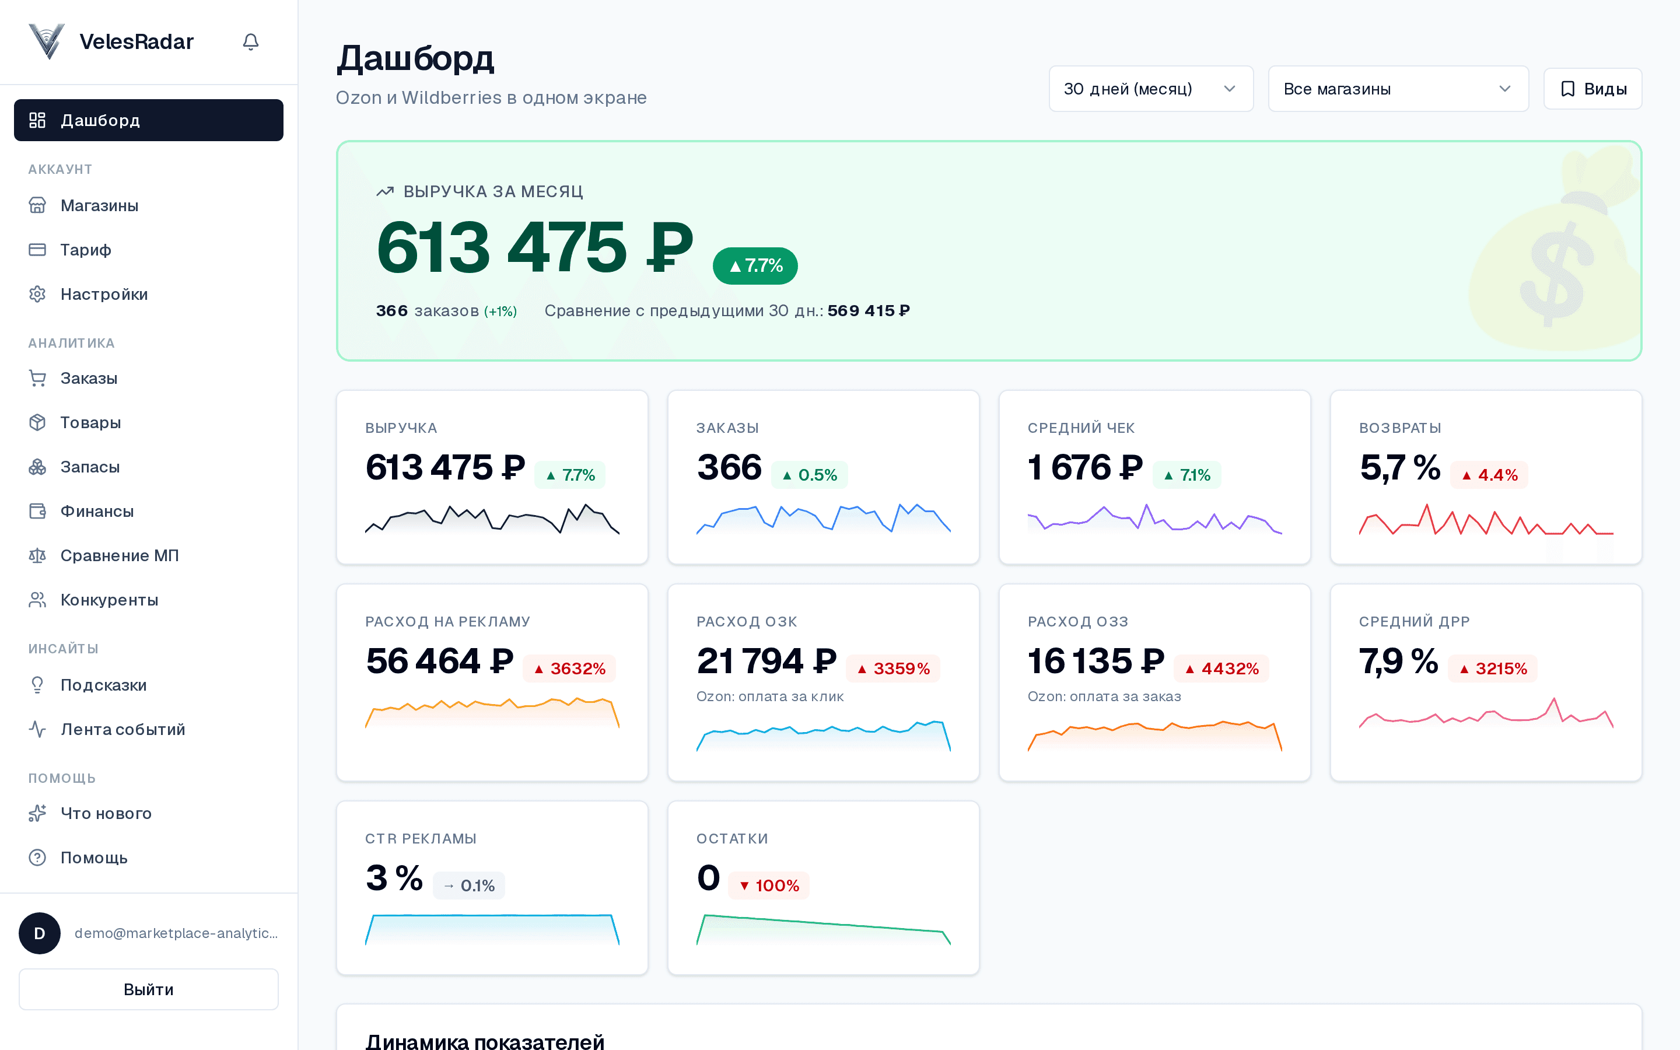Screen dimensions: 1680x1050
Task: Open Подсказки insights link
Action: point(149,685)
